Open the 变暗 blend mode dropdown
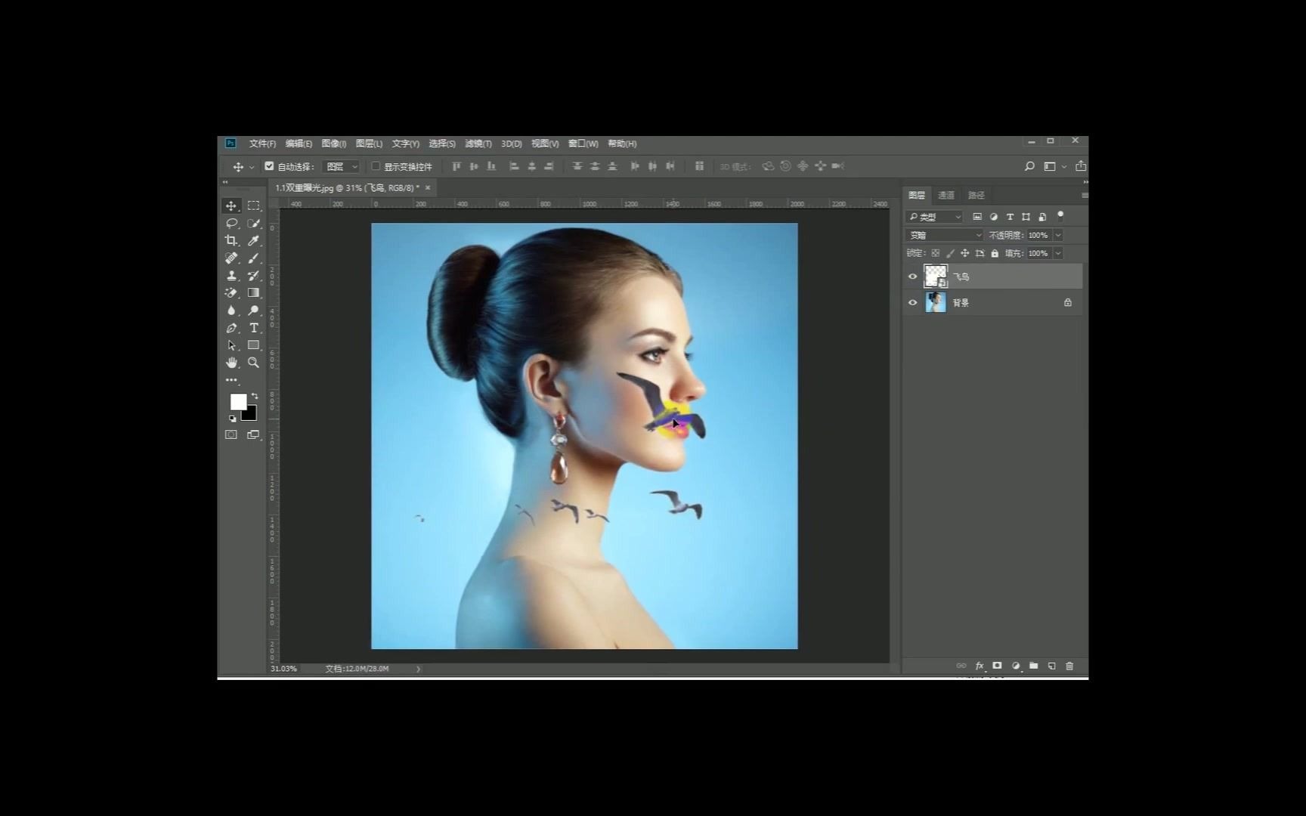Screen dimensions: 1306x816 coord(945,235)
